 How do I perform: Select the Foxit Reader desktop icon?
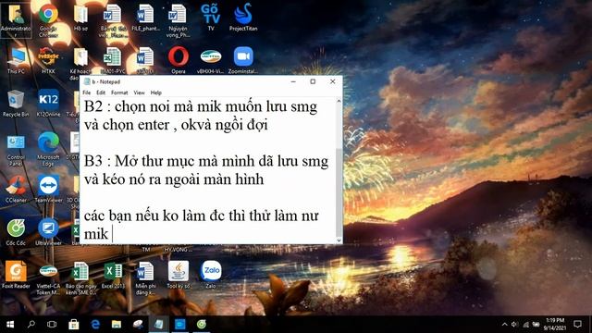tap(16, 275)
